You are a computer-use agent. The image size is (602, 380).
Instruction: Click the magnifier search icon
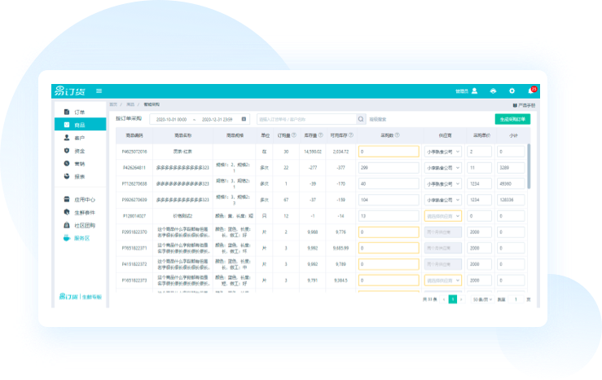pyautogui.click(x=361, y=119)
